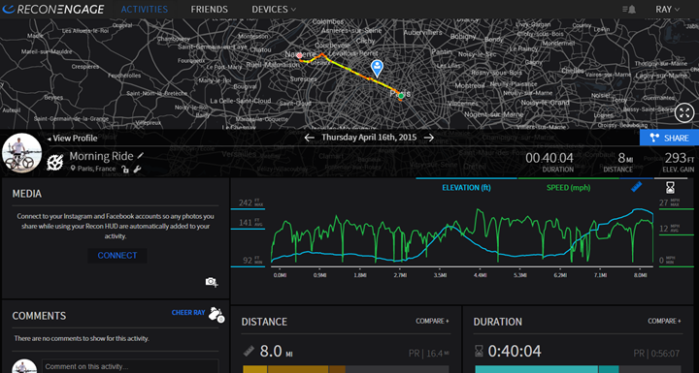
Task: Edit the Morning Ride title pencil
Action: coord(141,156)
